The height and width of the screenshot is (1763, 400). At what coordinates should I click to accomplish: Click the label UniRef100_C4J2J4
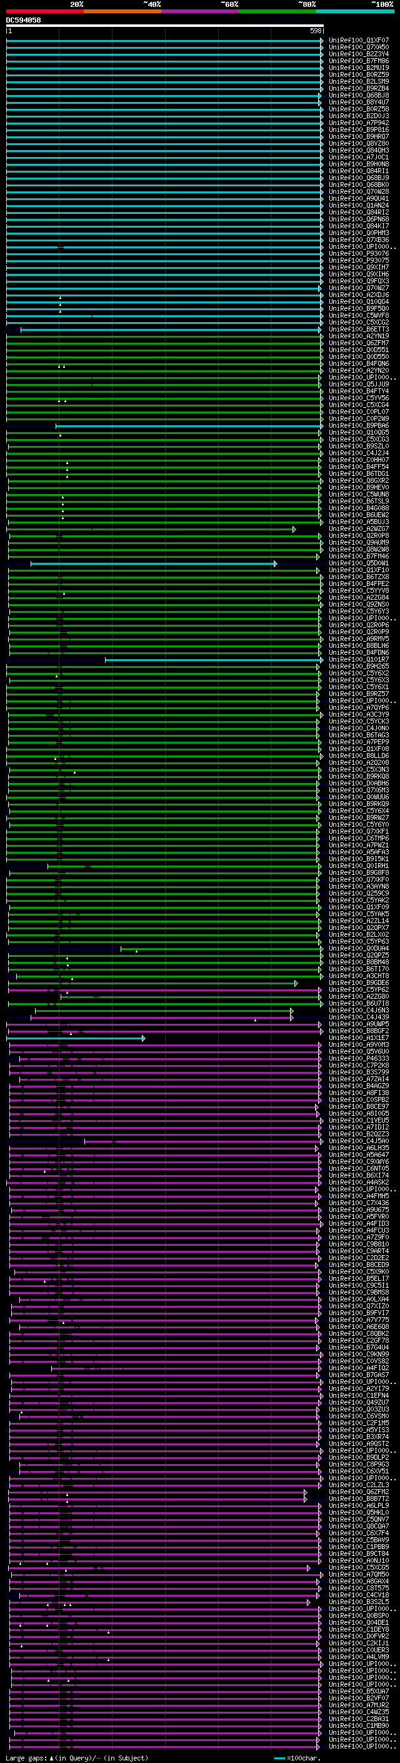(359, 453)
